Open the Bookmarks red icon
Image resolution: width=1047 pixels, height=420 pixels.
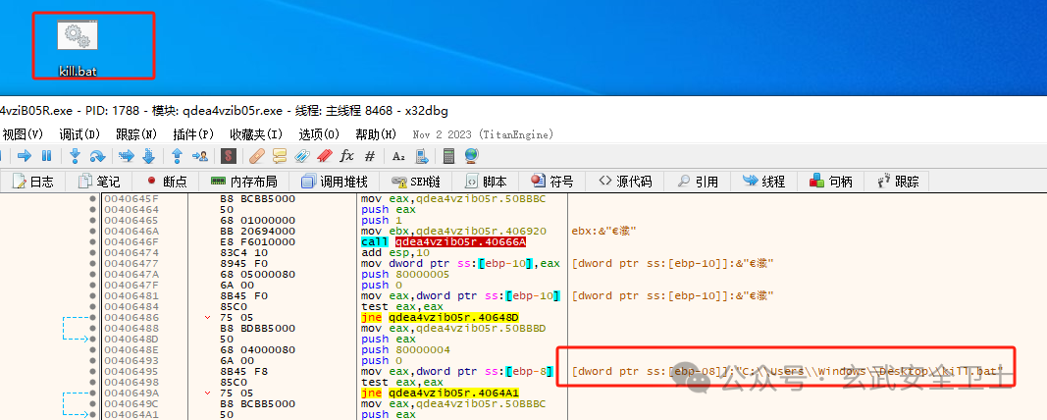point(325,156)
